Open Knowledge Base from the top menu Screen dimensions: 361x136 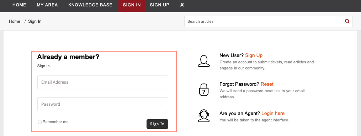pyautogui.click(x=90, y=5)
